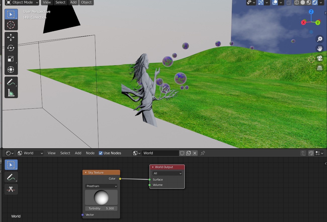Open node editor View menu
The height and width of the screenshot is (222, 327).
click(52, 153)
